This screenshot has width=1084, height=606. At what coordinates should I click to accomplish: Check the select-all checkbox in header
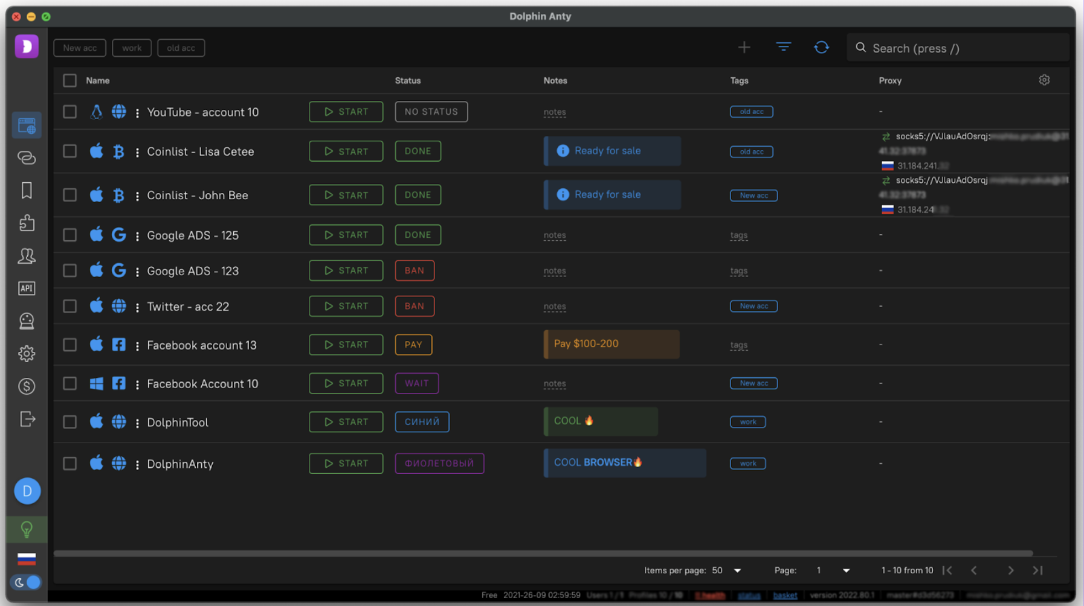click(70, 80)
